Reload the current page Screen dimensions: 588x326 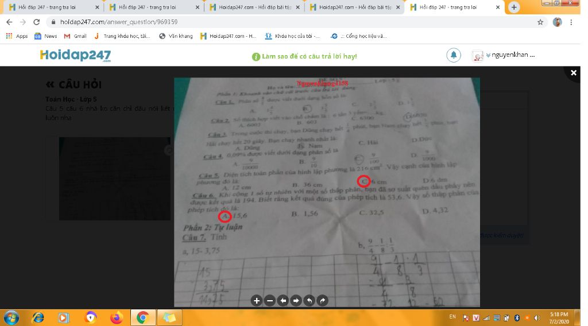(36, 22)
